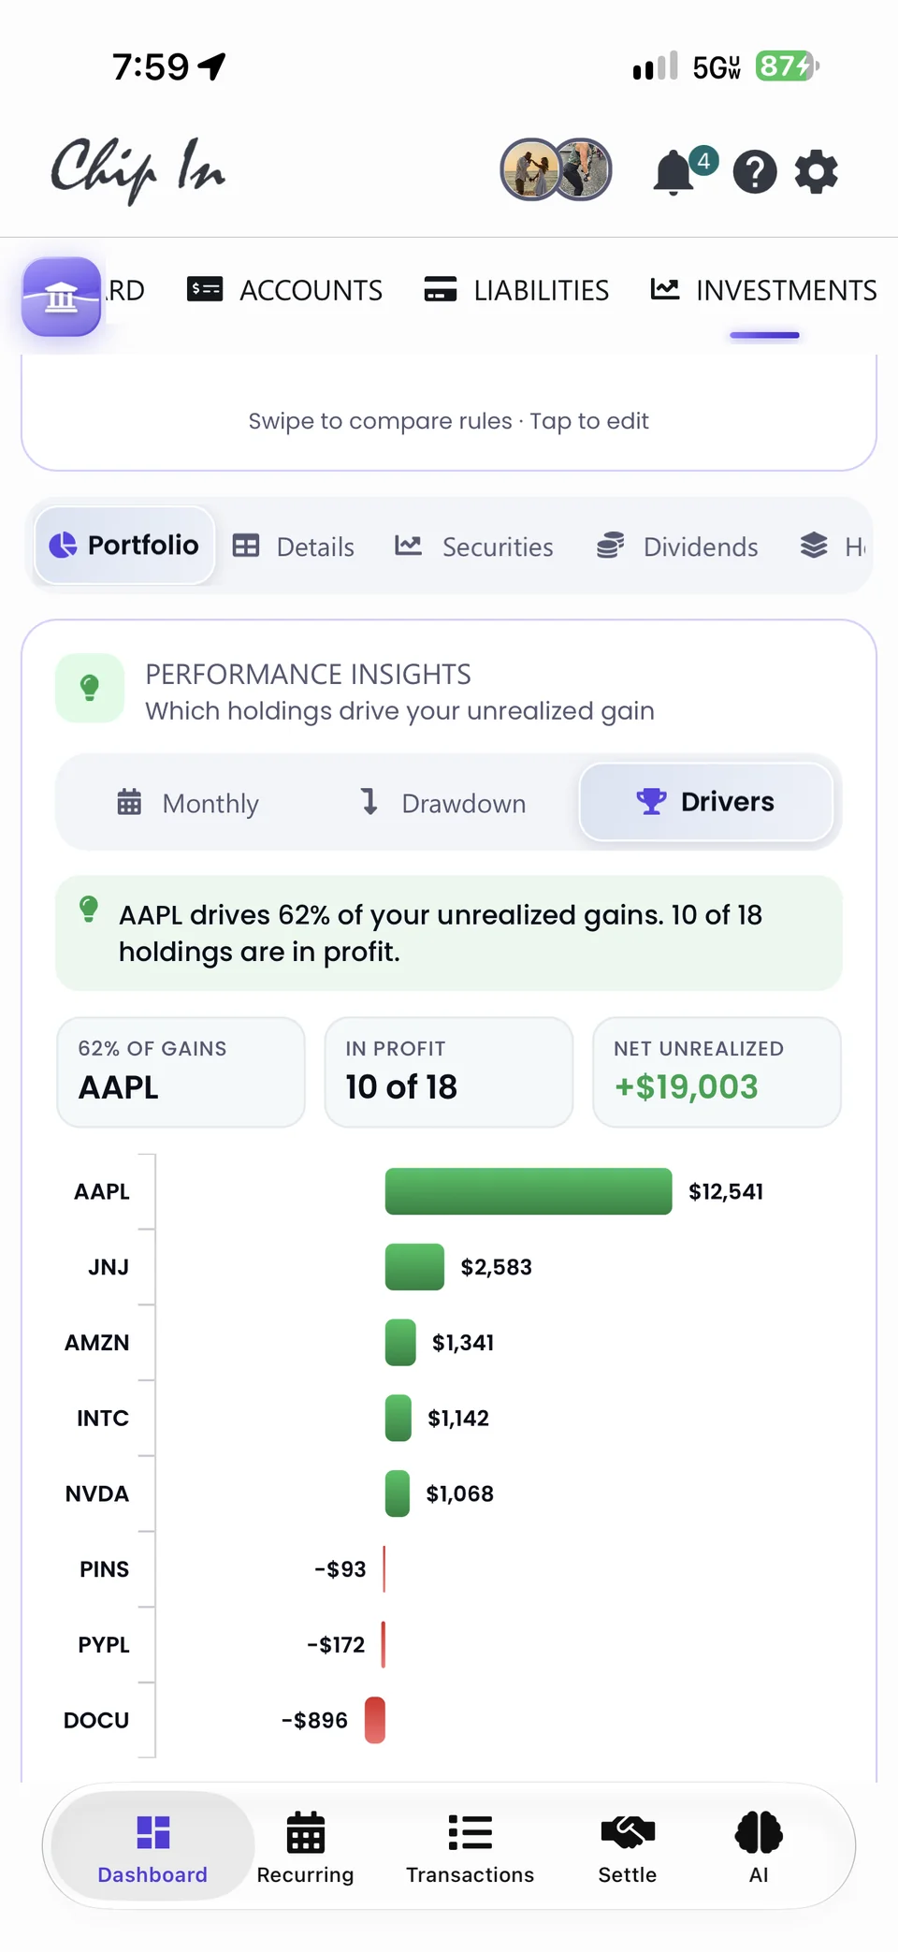Viewport: 898px width, 1952px height.
Task: Tap the Details table icon
Action: coord(246,546)
